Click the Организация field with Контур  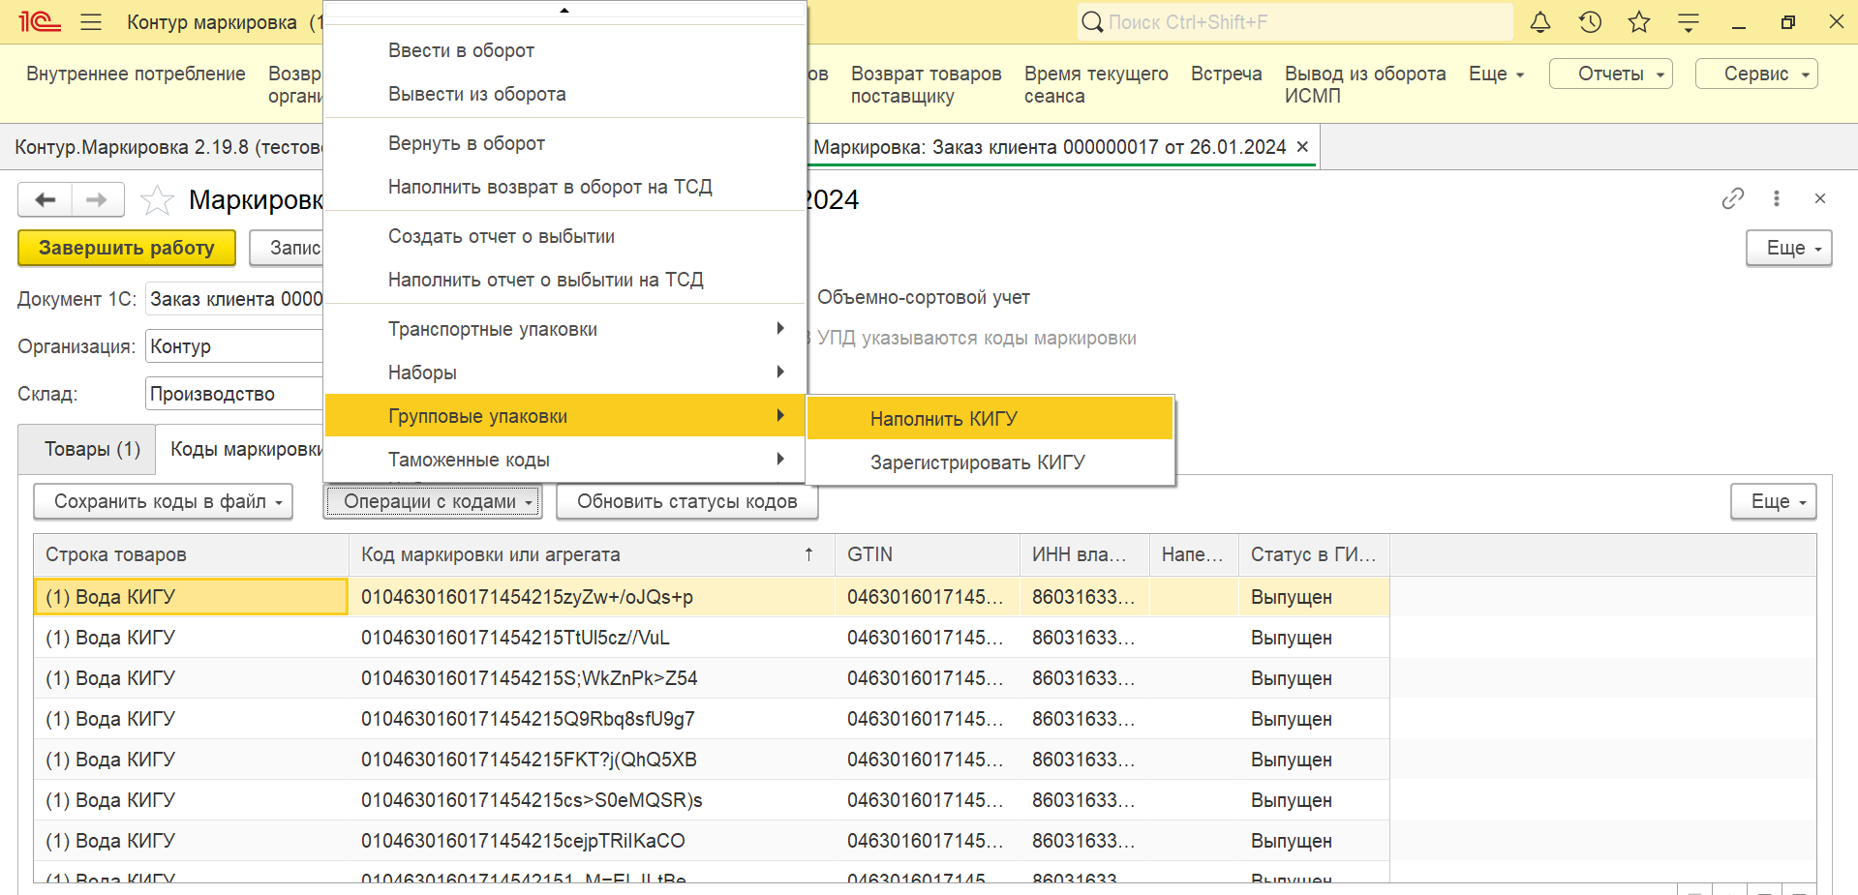coord(234,346)
